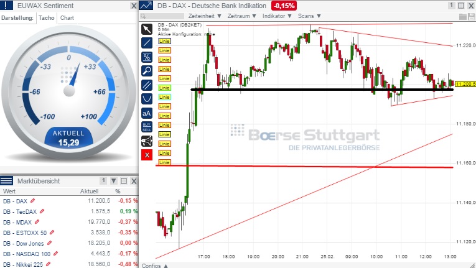
Task: Click the TecDAX value 1.575,5
Action: 100,211
